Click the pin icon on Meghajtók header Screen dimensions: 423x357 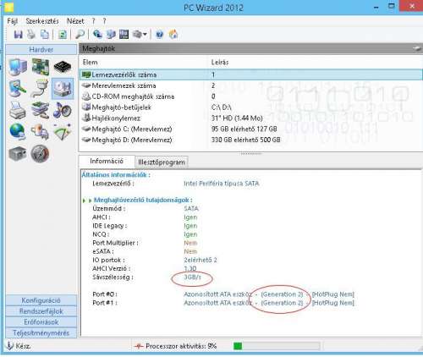(416, 48)
